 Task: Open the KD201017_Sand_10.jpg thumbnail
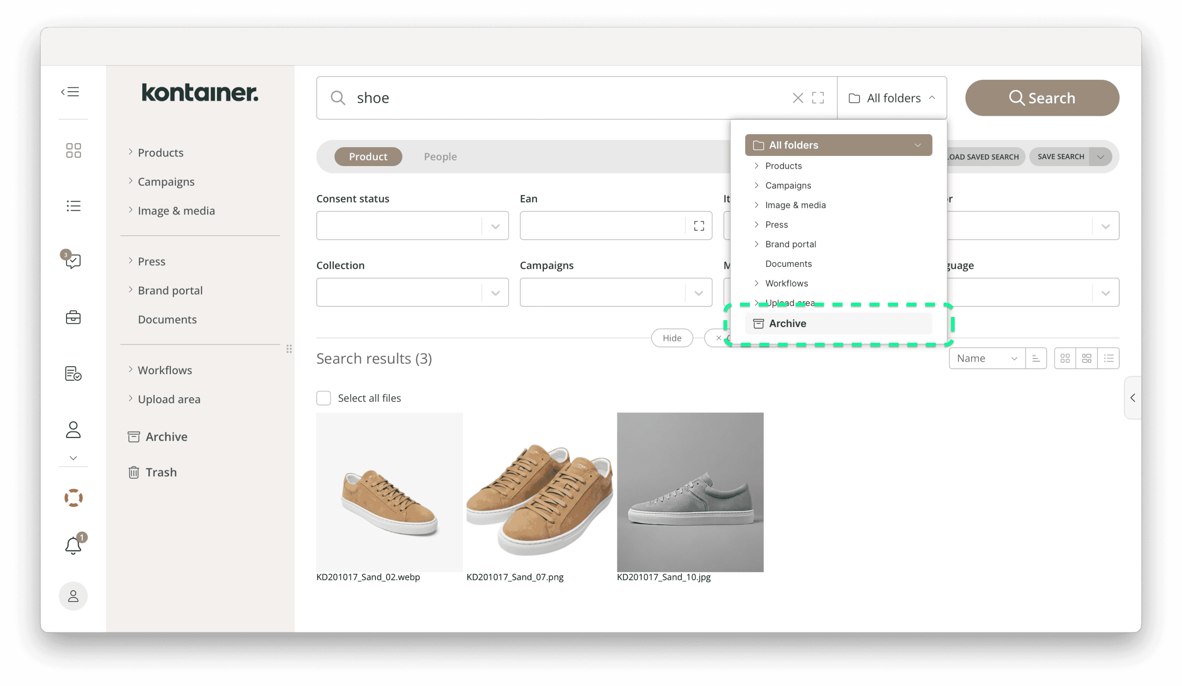[690, 492]
